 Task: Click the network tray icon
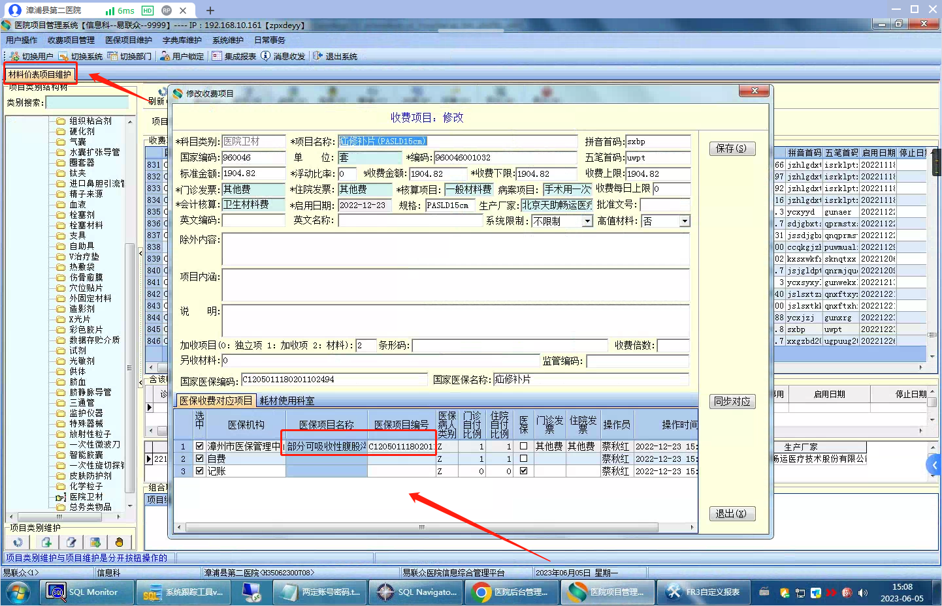(800, 593)
